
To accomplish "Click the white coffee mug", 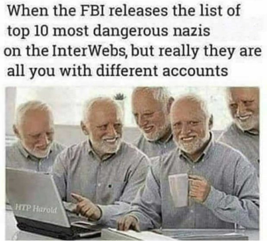I will click(178, 190).
